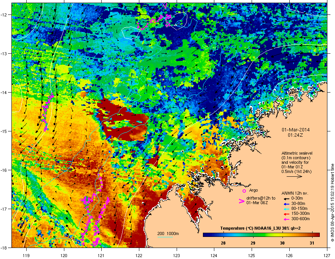This screenshot has height=259, width=335.
Task: Click the colorbar tick label 28
Action: pyautogui.click(x=223, y=243)
